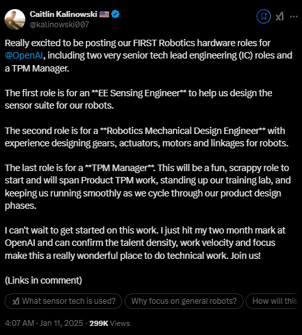
Task: Click the @kalinowski007 handle
Action: [x=59, y=25]
